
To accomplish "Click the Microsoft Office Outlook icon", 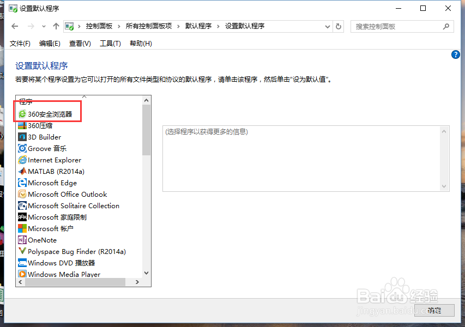I will coord(22,194).
